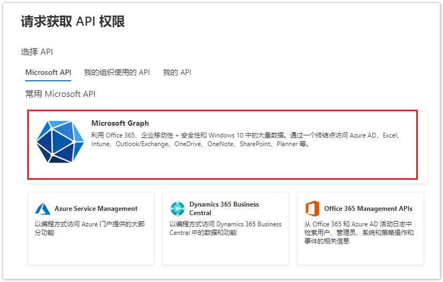443x282 pixels.
Task: Click the Office 365 Management APIs logo
Action: (x=312, y=209)
